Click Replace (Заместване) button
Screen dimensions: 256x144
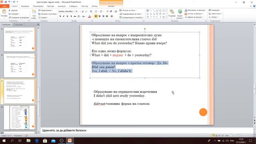point(215,14)
